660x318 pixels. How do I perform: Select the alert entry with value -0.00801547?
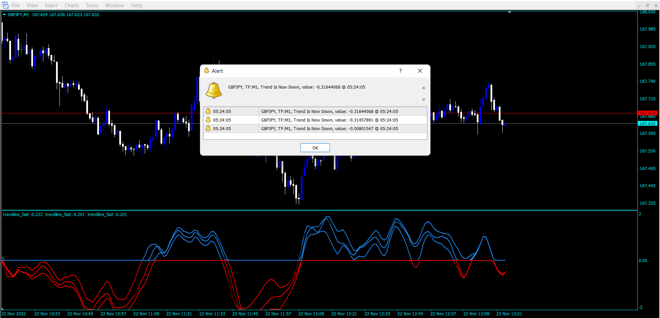(329, 129)
